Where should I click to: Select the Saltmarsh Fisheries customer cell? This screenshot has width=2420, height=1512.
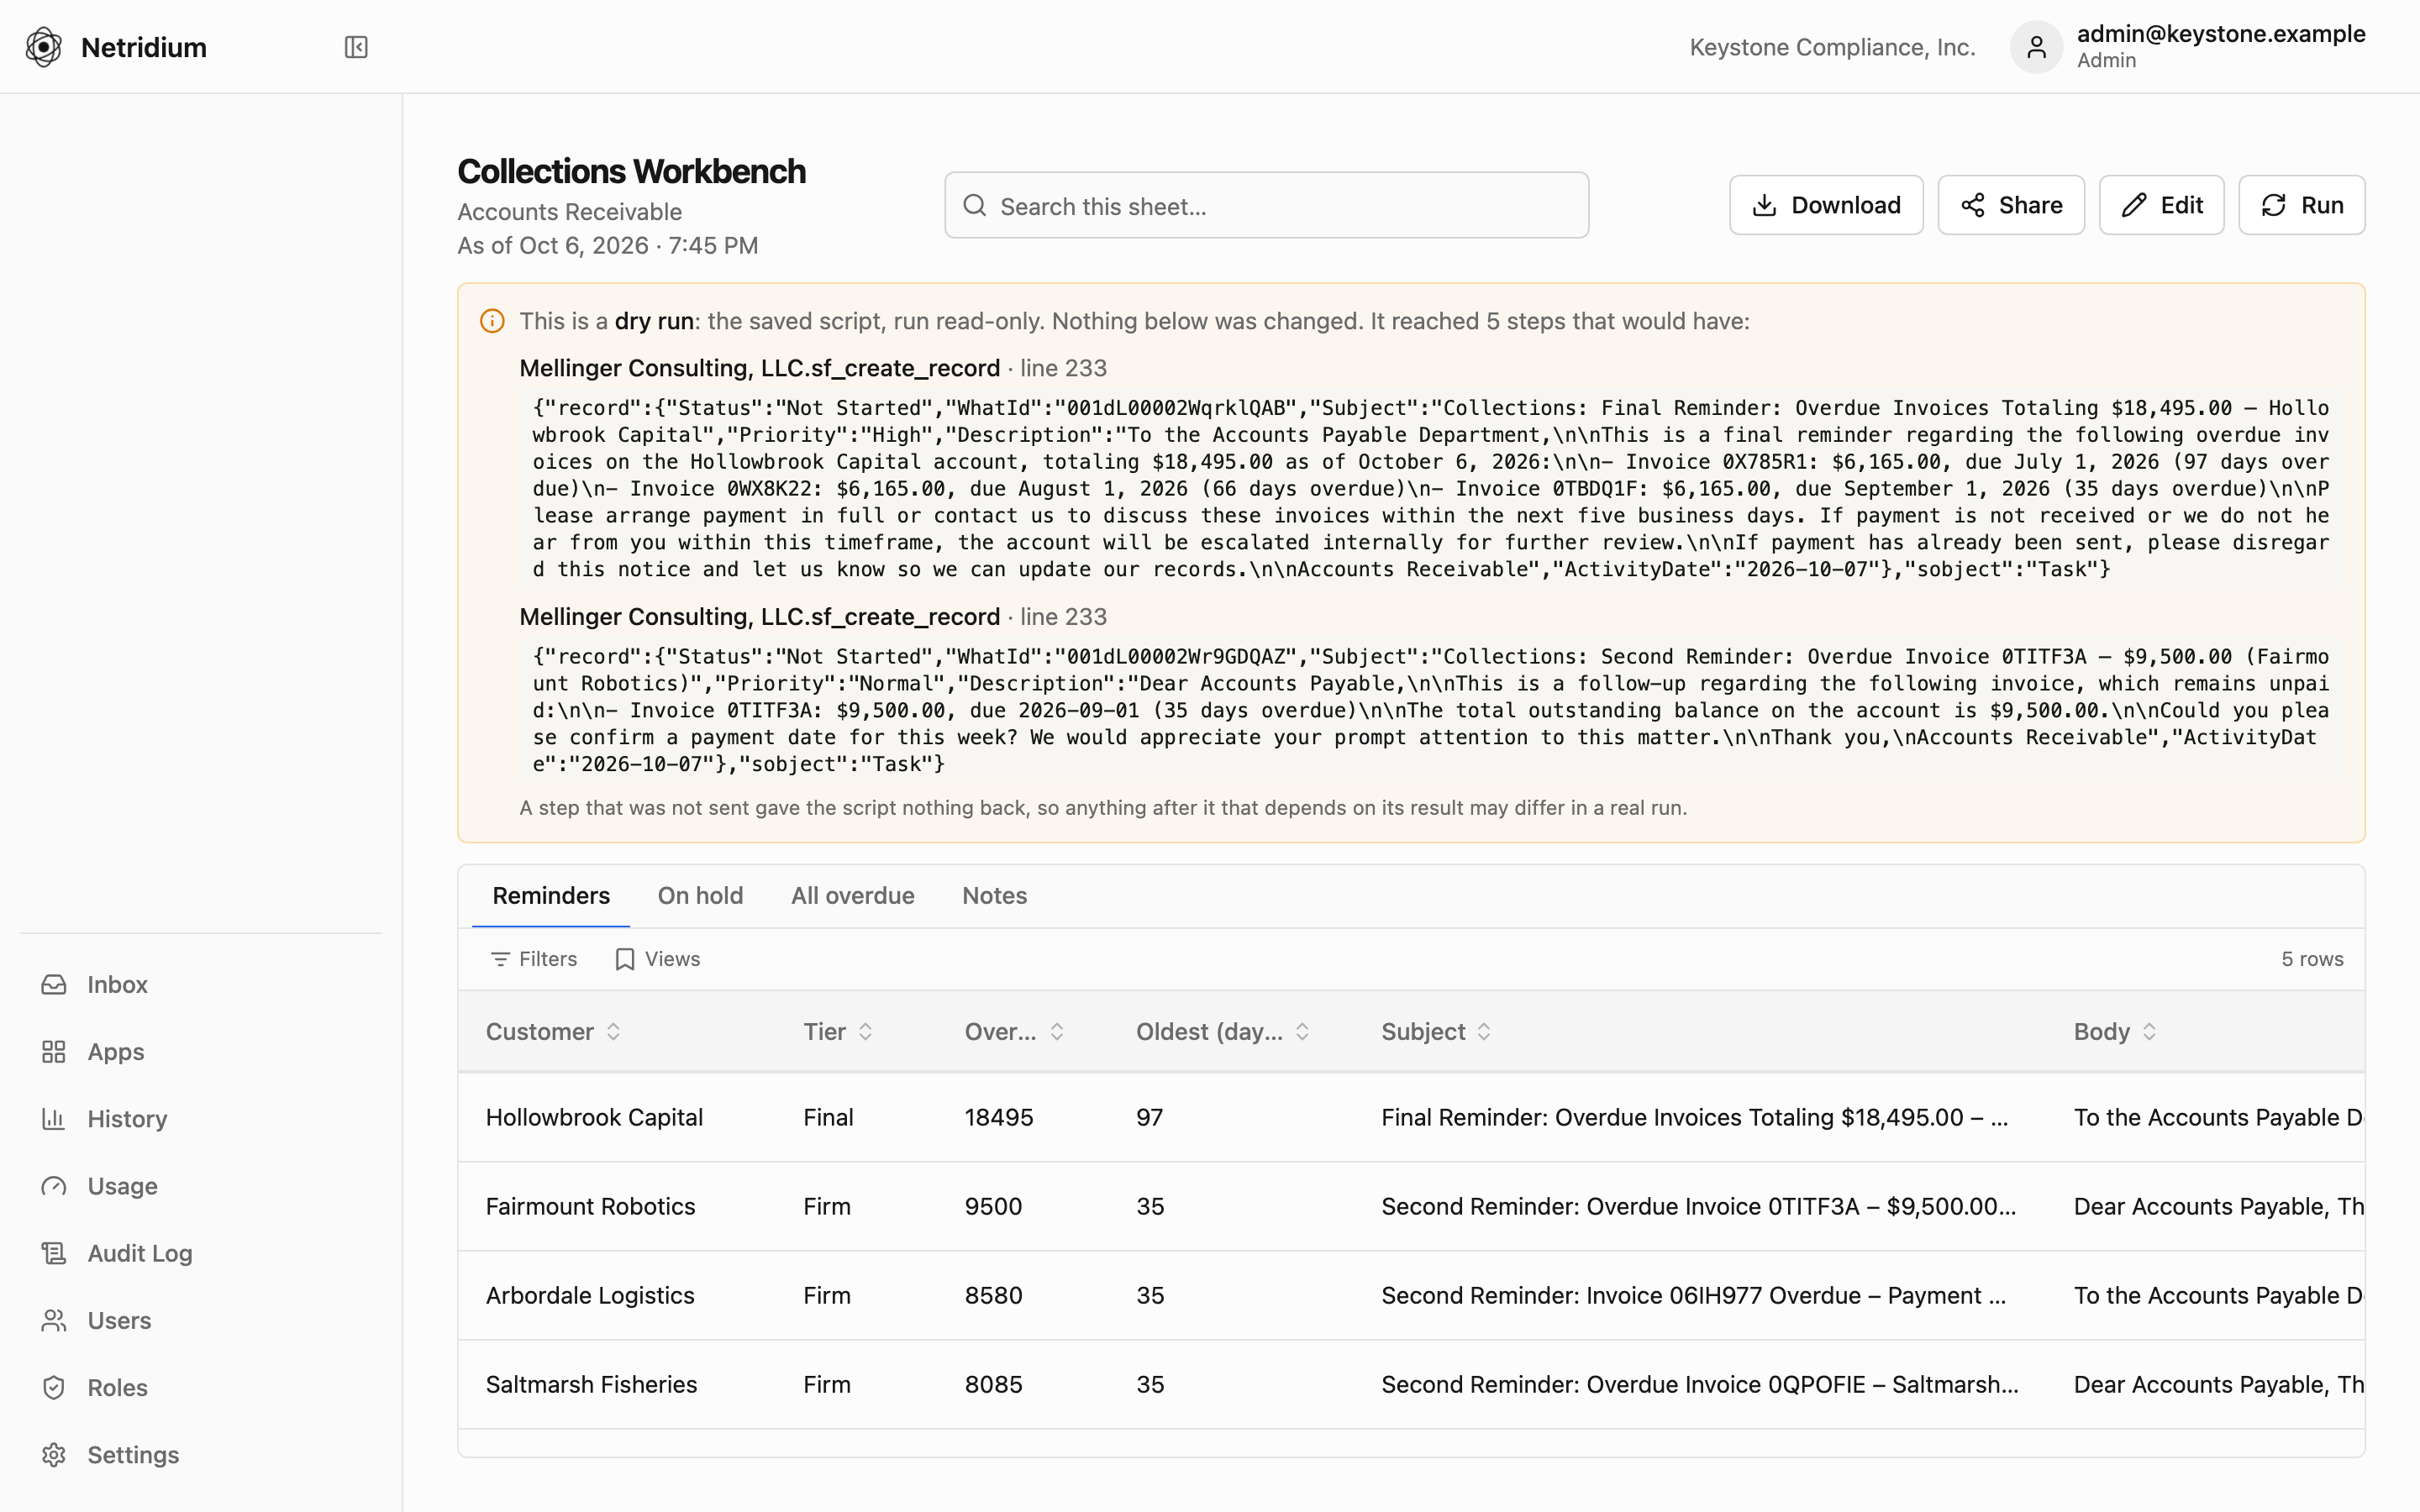coord(591,1385)
